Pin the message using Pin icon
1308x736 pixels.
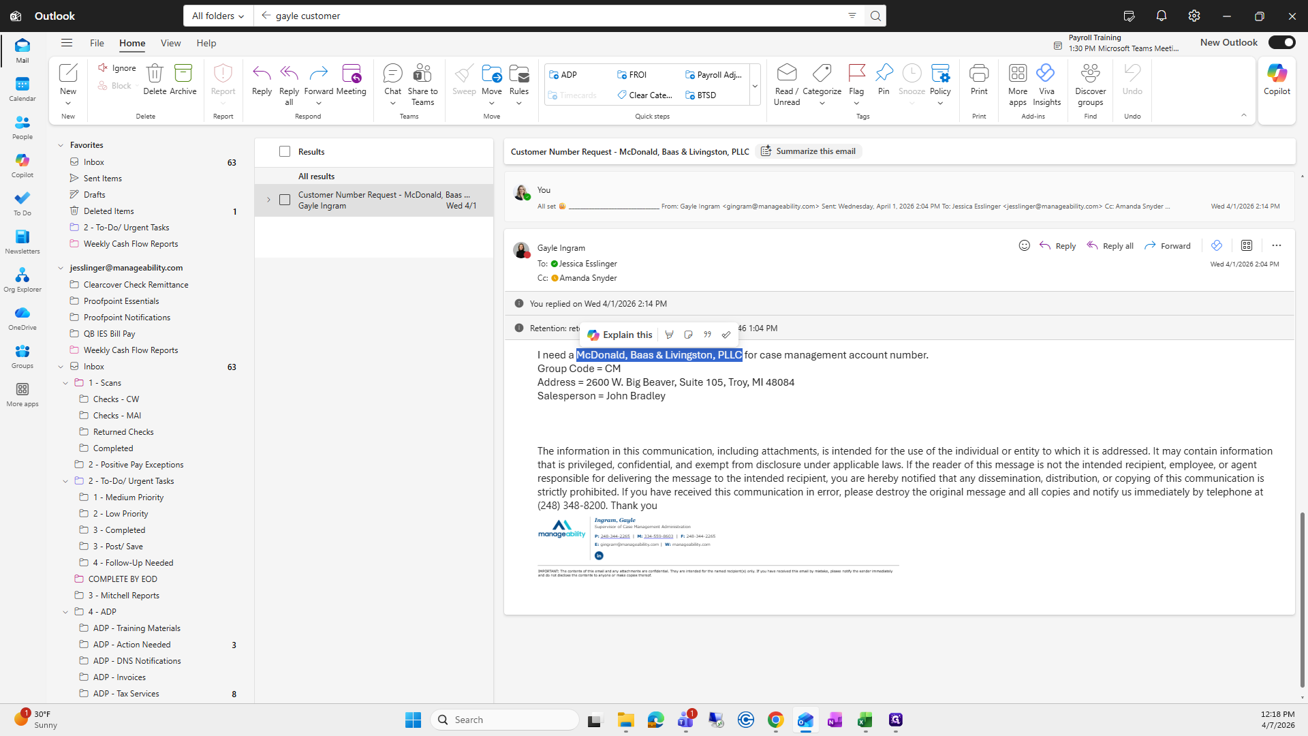[884, 79]
